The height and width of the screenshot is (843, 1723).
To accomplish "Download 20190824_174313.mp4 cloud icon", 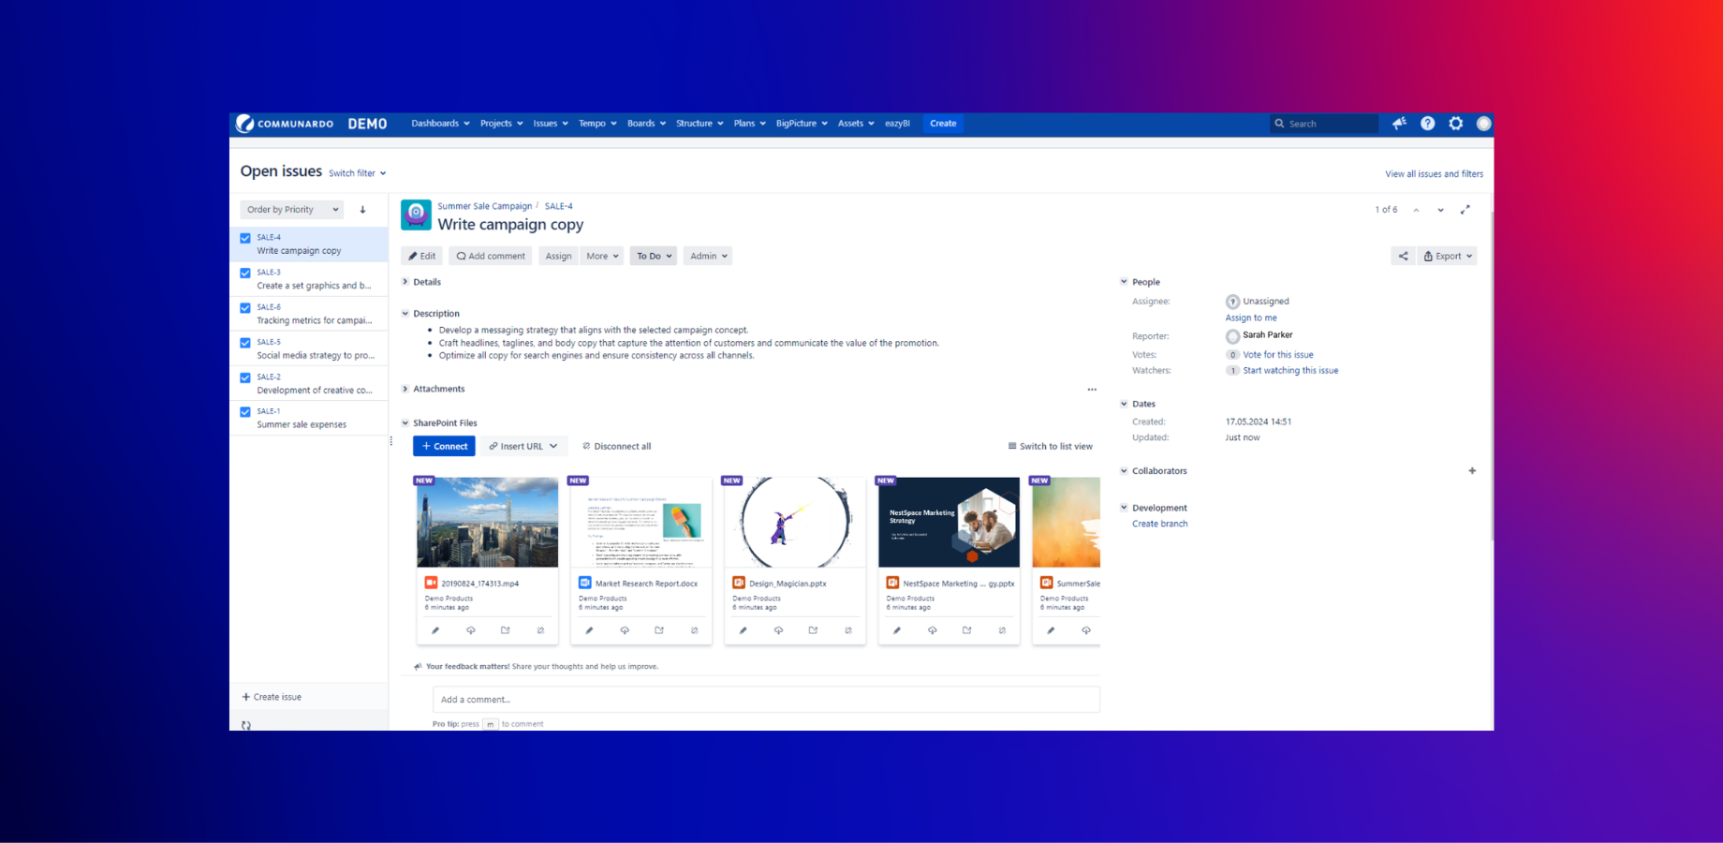I will point(471,630).
